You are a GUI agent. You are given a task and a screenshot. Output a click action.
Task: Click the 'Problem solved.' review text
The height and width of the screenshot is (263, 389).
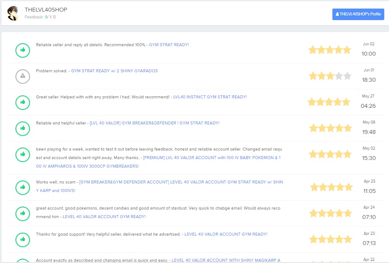(x=51, y=71)
